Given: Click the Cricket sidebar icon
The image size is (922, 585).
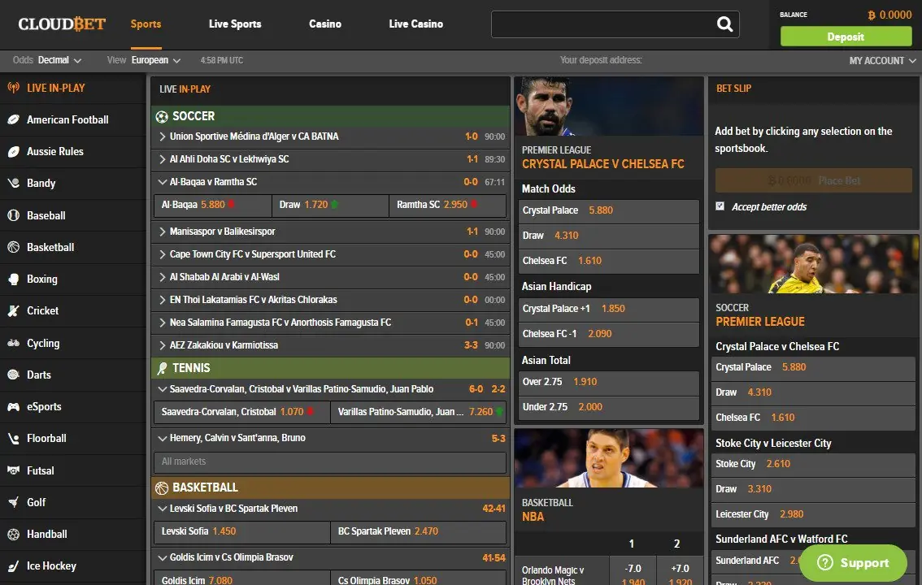Looking at the screenshot, I should click(x=14, y=310).
